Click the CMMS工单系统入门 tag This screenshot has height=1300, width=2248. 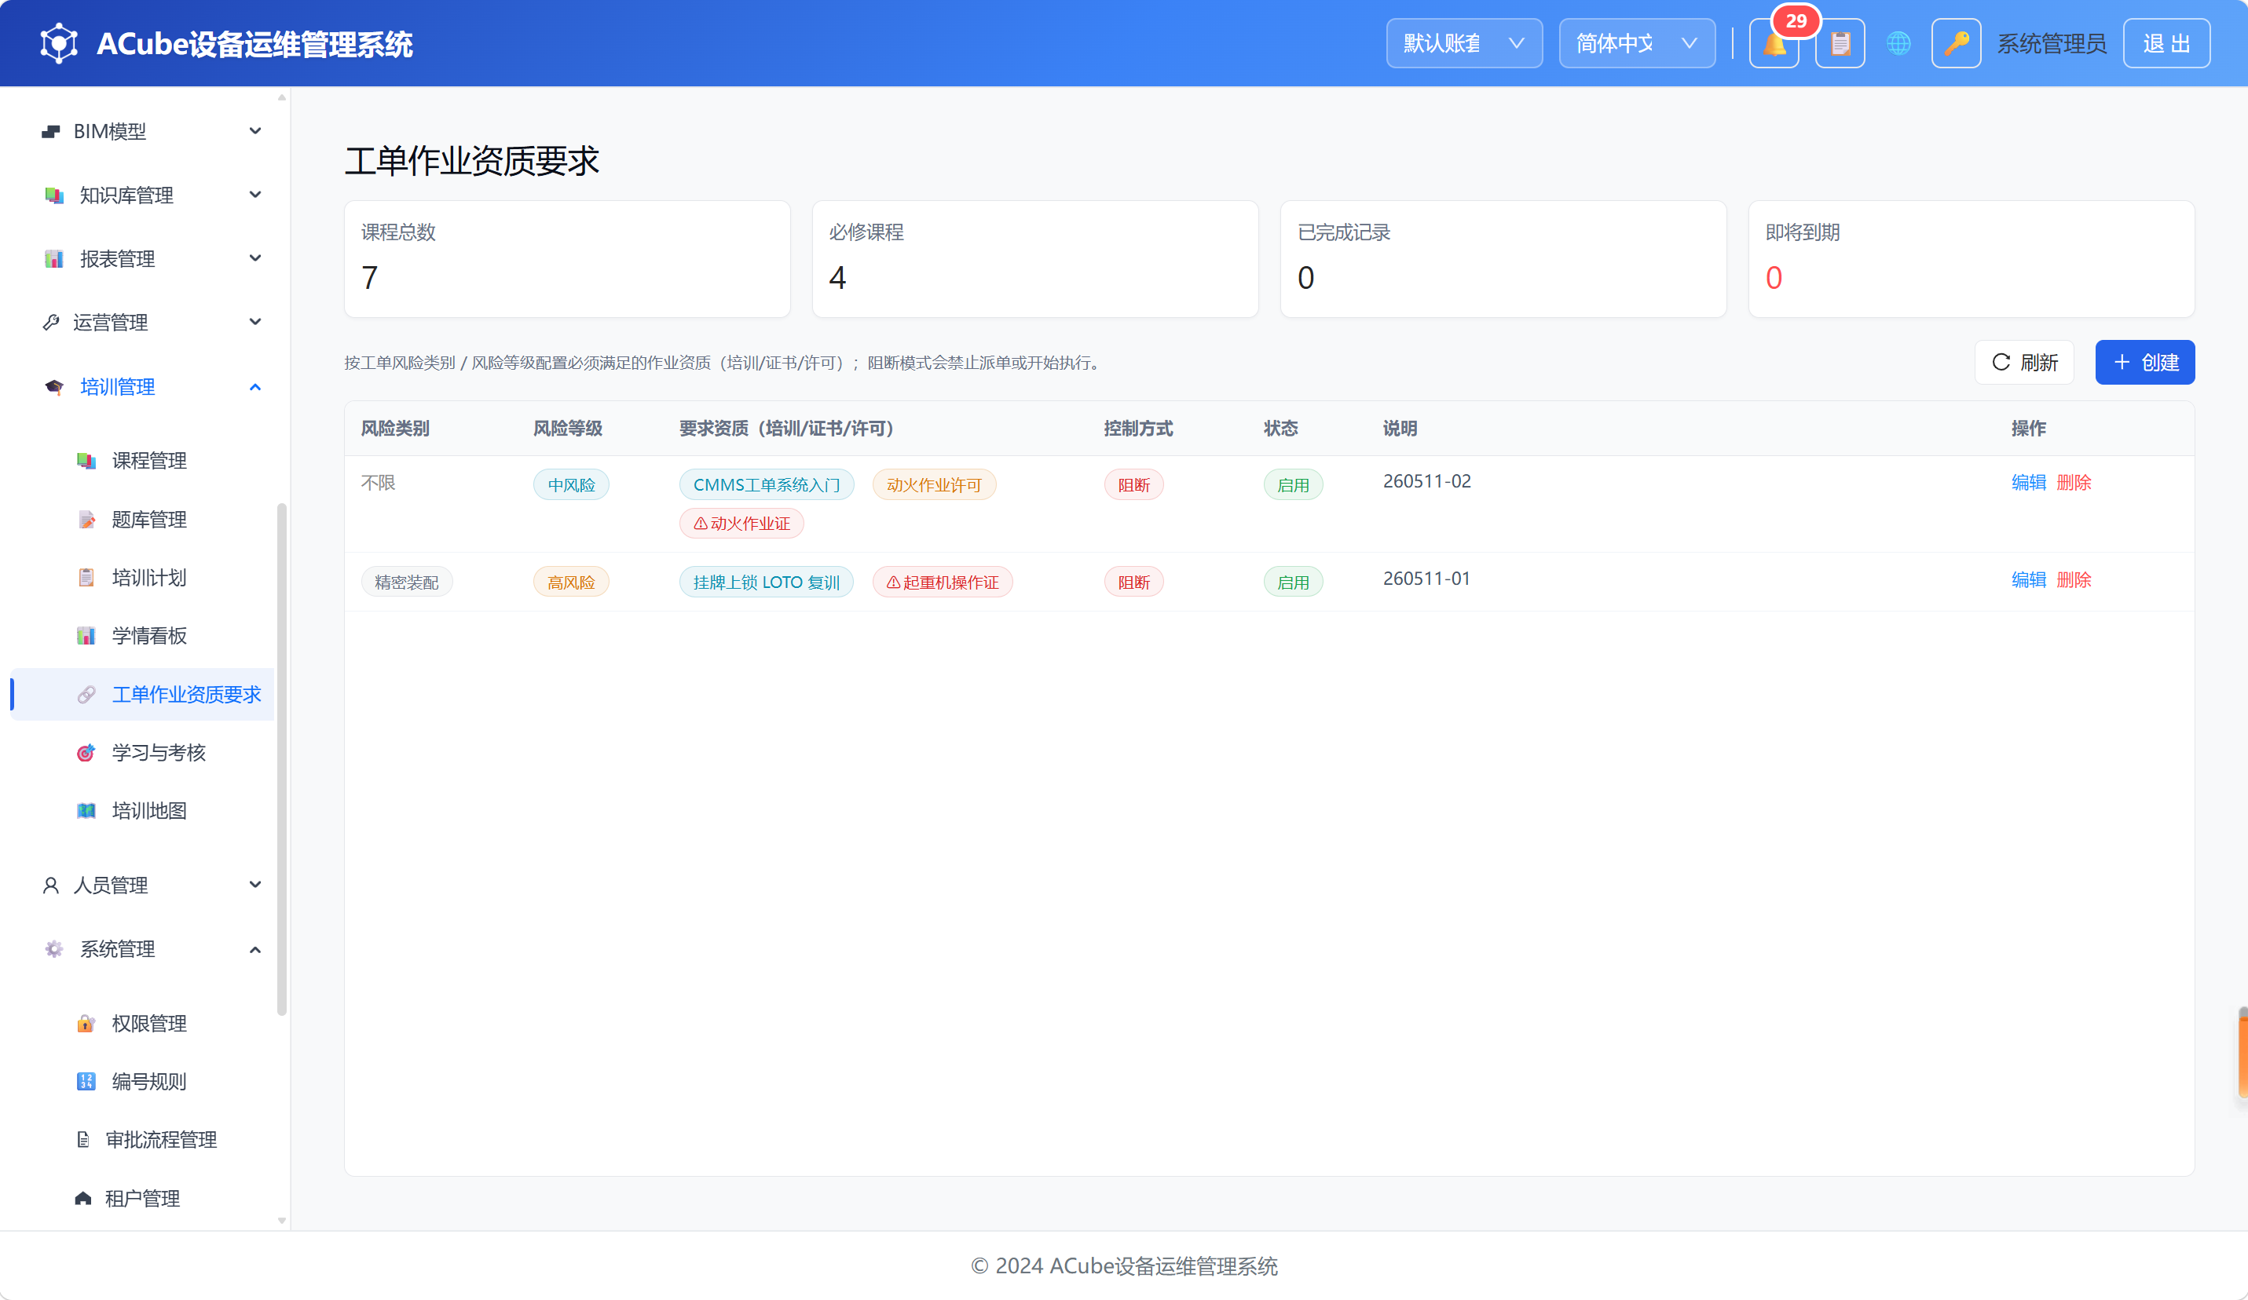point(767,485)
